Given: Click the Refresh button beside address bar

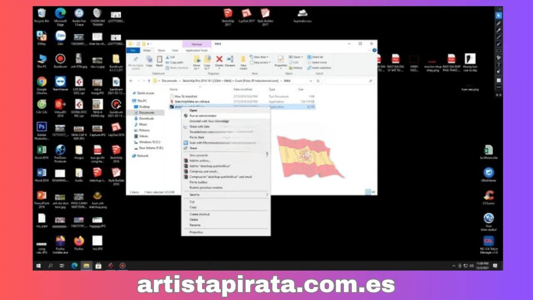Looking at the screenshot, I should pos(318,81).
